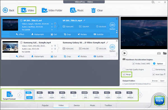Play the preview video
The image size is (168, 110).
[x=125, y=53]
